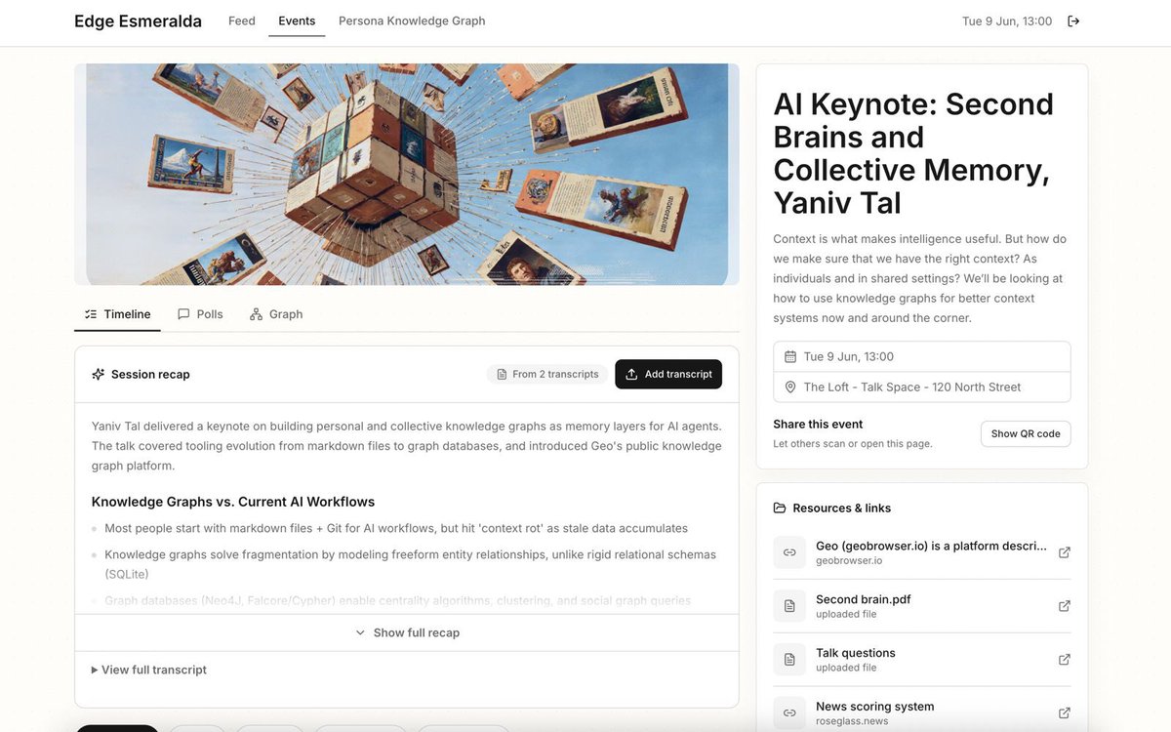
Task: Open external link for geobrowser.io resource
Action: tap(1065, 552)
